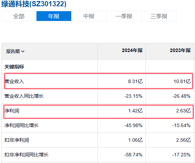
Task: Click the 营业收入同比增长 row label
Action: point(24,96)
